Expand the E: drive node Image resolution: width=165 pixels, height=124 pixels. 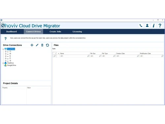6,56
